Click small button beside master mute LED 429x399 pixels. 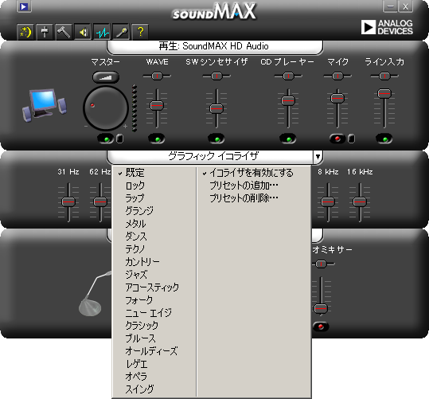[x=120, y=139]
